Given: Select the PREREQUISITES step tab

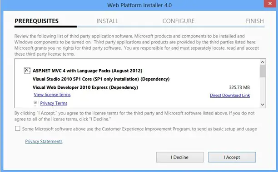Looking at the screenshot, I should 36,21.
